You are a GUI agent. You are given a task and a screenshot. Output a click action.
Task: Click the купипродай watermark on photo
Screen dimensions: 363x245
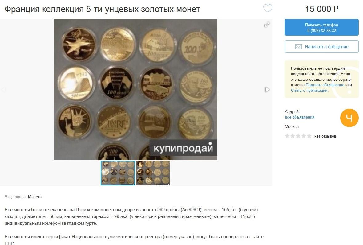[183, 148]
